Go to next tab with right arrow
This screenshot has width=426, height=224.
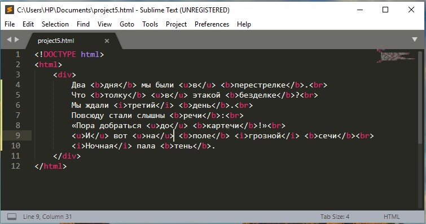point(17,39)
